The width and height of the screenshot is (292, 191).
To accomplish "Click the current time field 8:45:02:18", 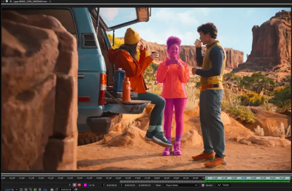I will [x=66, y=189].
